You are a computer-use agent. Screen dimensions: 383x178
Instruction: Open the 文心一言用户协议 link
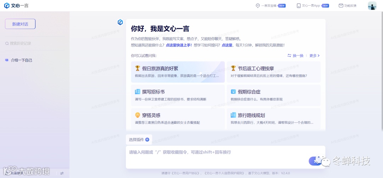[186, 173]
